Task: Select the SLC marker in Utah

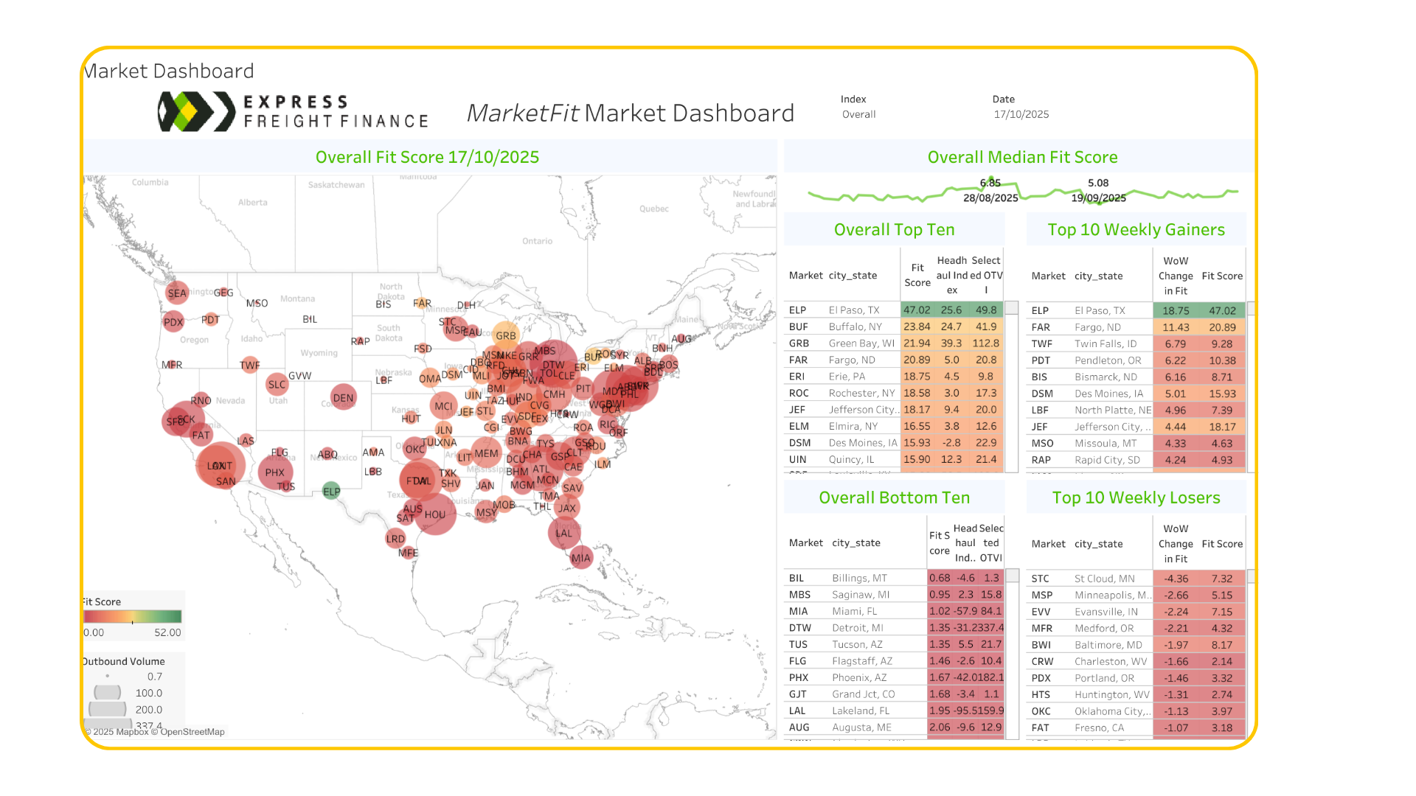Action: (277, 384)
